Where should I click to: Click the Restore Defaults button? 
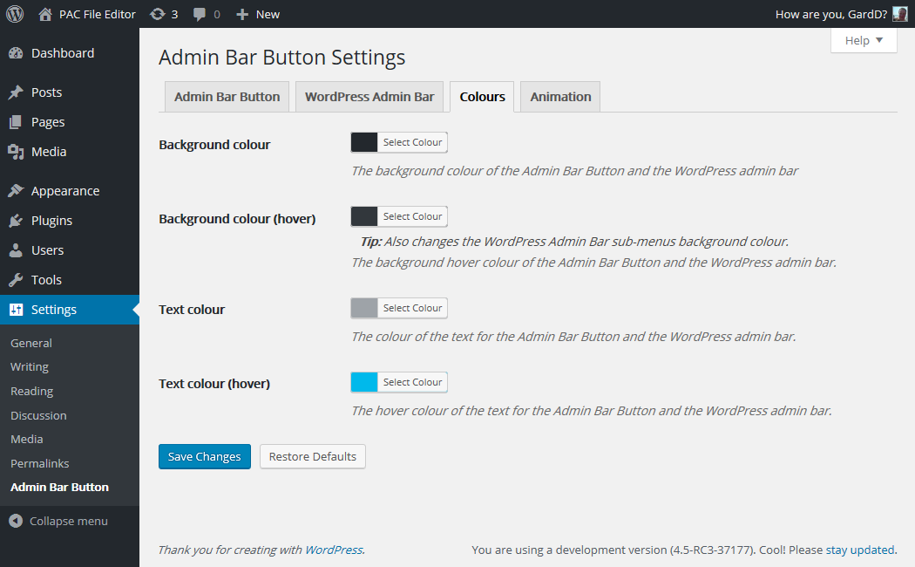tap(313, 456)
